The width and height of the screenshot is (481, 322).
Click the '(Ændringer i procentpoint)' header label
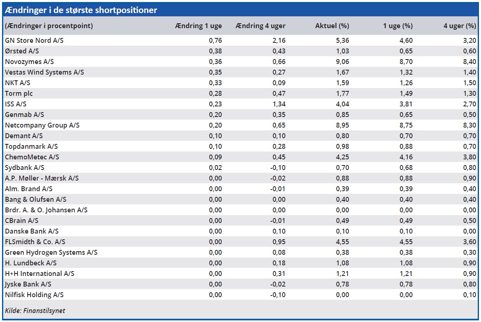49,26
